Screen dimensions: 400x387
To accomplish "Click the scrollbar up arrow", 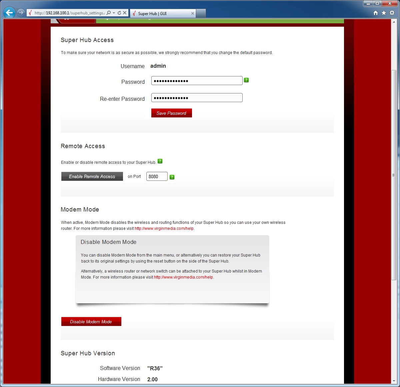I will (394, 21).
